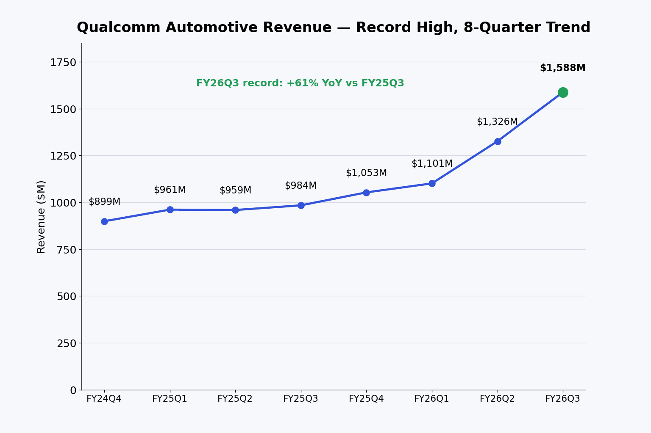Click the FY26Q1 data point marker

point(432,183)
